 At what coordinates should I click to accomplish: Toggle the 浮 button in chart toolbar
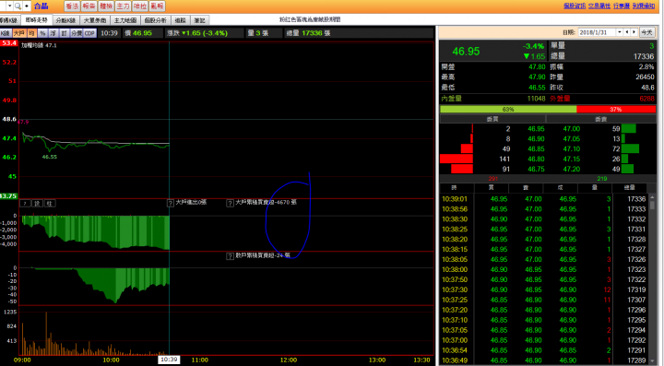click(x=53, y=33)
